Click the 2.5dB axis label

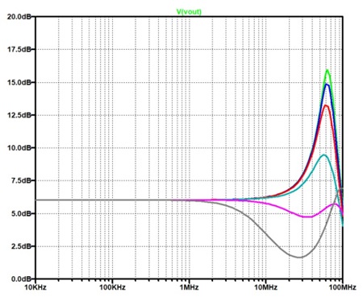point(21,246)
